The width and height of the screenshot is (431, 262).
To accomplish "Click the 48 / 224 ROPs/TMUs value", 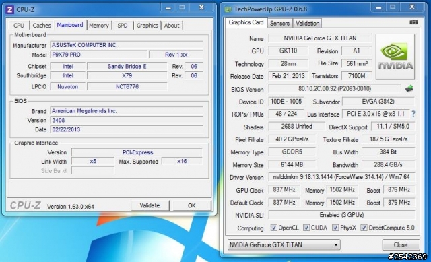I will pyautogui.click(x=286, y=114).
